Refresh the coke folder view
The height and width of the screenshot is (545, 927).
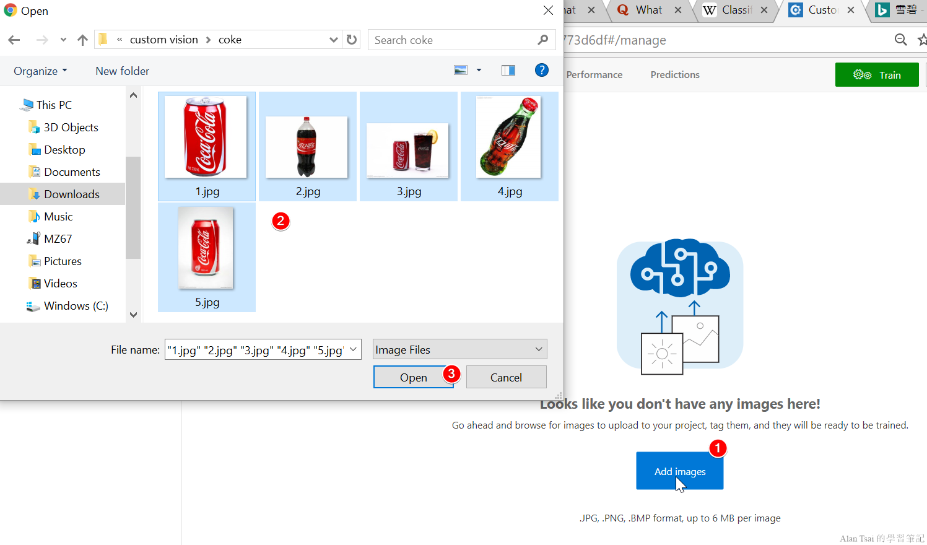(352, 40)
